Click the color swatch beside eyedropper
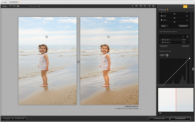Screen dimensions: 195x122 (x=163, y=26)
